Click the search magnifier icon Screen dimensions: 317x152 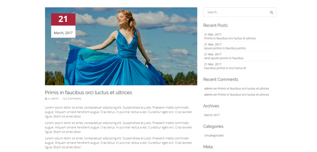point(271,12)
